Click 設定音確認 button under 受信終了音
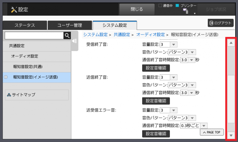The width and height of the screenshot is (238, 142). pos(156,68)
